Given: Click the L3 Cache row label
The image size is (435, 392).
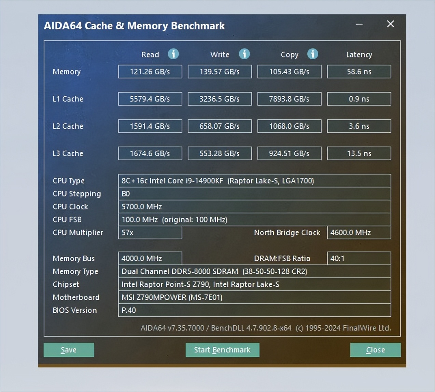Looking at the screenshot, I should click(x=68, y=153).
